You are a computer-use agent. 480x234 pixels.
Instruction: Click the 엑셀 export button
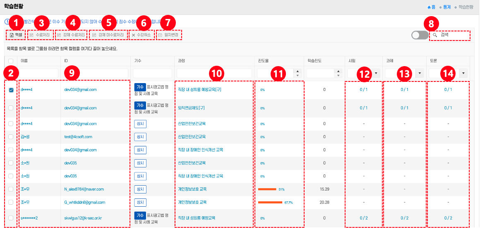tap(16, 35)
